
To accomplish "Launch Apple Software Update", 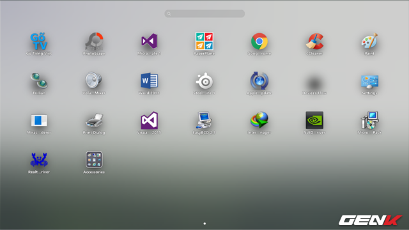I will tap(259, 80).
